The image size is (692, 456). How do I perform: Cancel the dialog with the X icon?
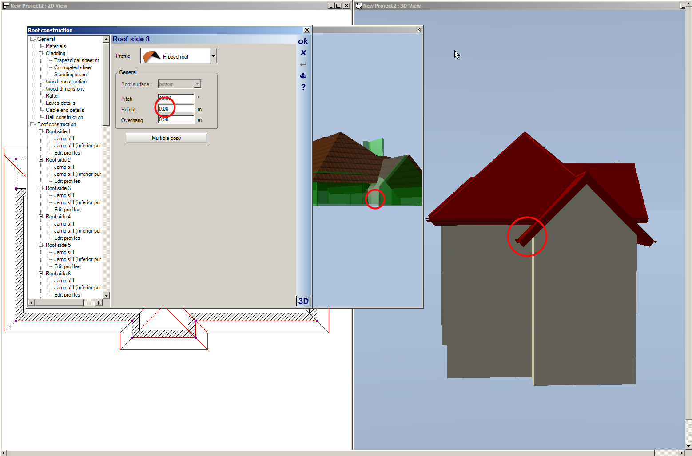tap(303, 52)
